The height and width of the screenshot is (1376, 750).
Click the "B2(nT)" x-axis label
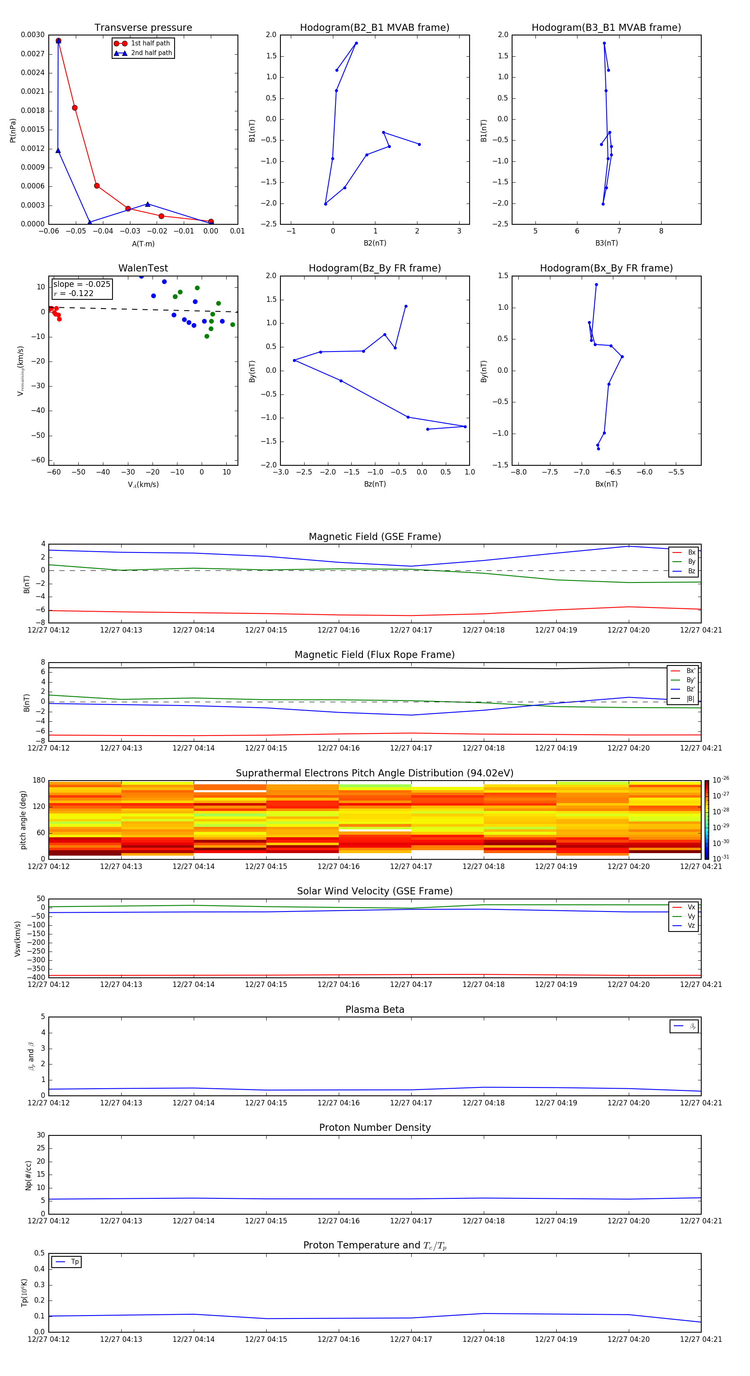(375, 243)
